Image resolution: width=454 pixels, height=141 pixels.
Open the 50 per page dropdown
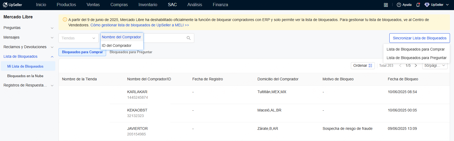[435, 65]
